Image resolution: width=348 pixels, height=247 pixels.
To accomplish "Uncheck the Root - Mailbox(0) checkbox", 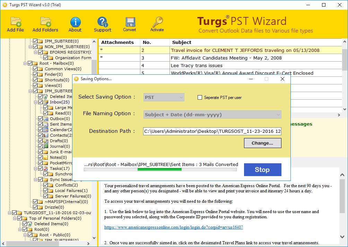I will click(30, 63).
